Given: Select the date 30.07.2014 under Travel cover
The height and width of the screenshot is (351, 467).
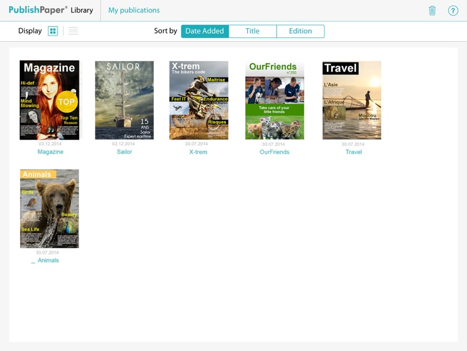Looking at the screenshot, I should [353, 144].
